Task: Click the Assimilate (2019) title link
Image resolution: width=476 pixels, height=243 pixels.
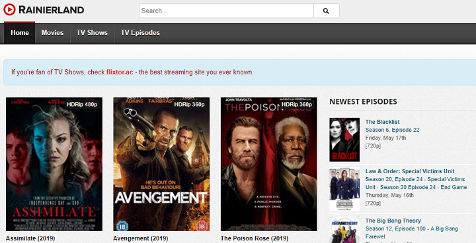Action: coord(30,238)
